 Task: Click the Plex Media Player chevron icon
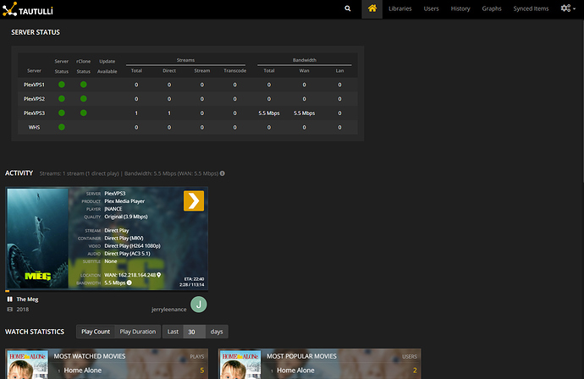[x=194, y=201]
